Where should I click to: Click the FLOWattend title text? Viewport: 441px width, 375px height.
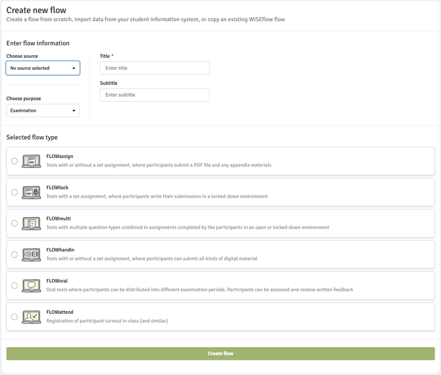point(60,312)
